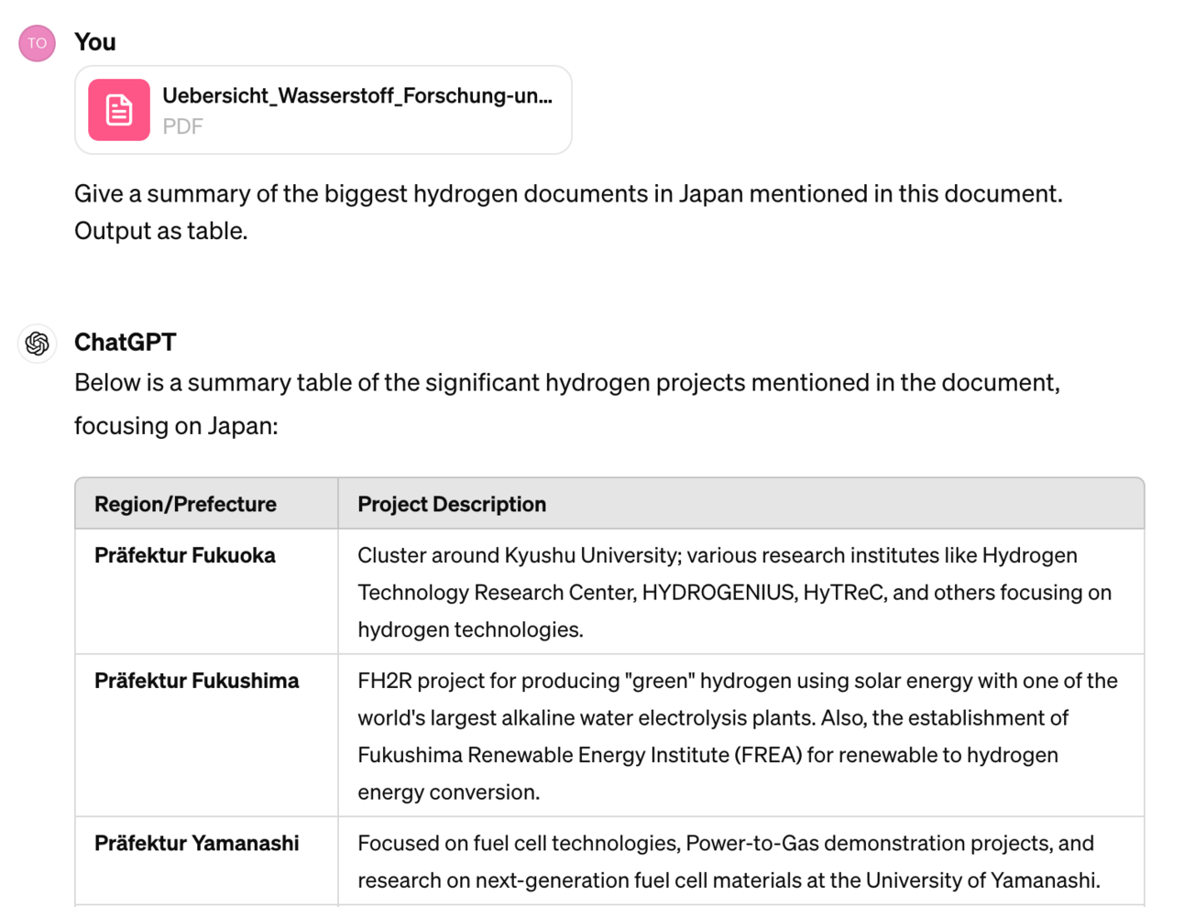
Task: Click the 'You' sender name
Action: pyautogui.click(x=95, y=42)
